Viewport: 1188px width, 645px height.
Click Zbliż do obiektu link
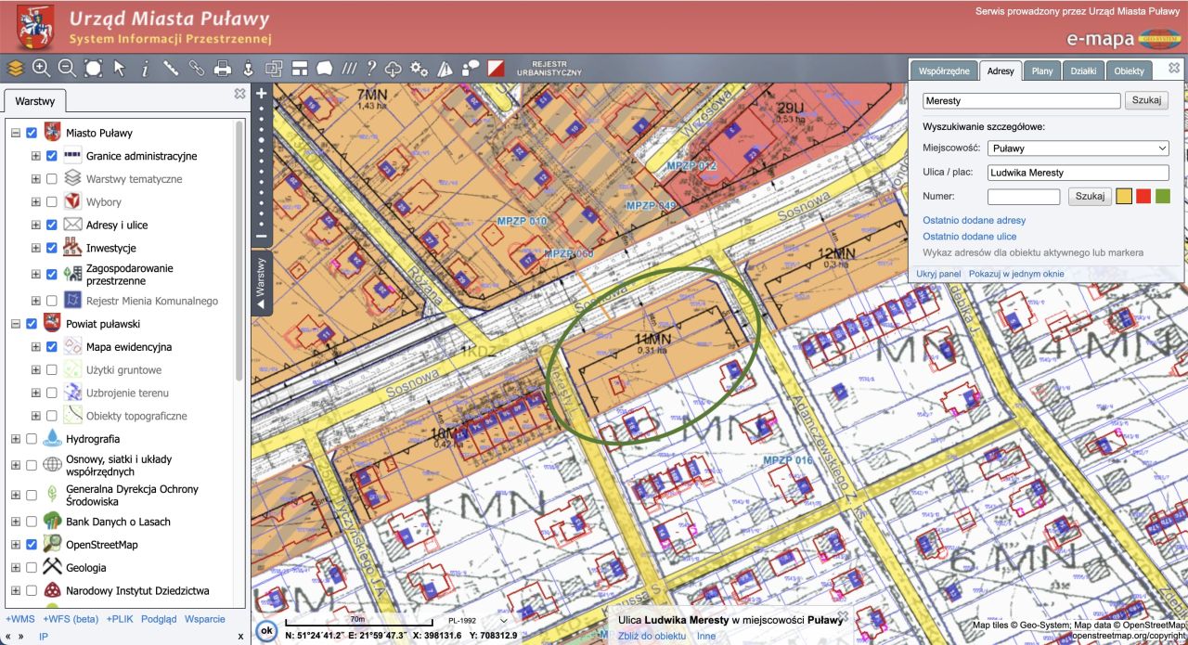pyautogui.click(x=652, y=636)
